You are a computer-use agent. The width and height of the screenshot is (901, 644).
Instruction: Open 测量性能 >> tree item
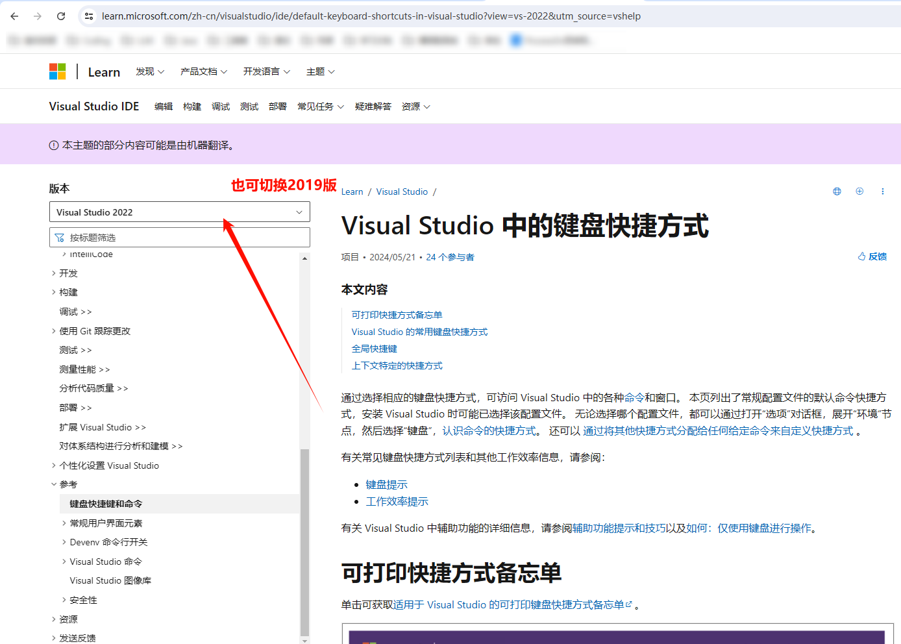(84, 369)
